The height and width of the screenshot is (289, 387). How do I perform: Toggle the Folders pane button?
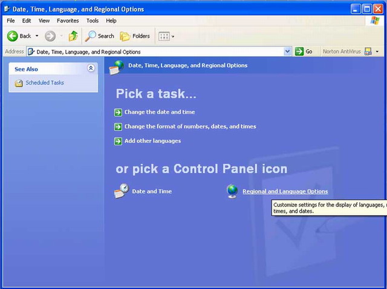coord(125,36)
